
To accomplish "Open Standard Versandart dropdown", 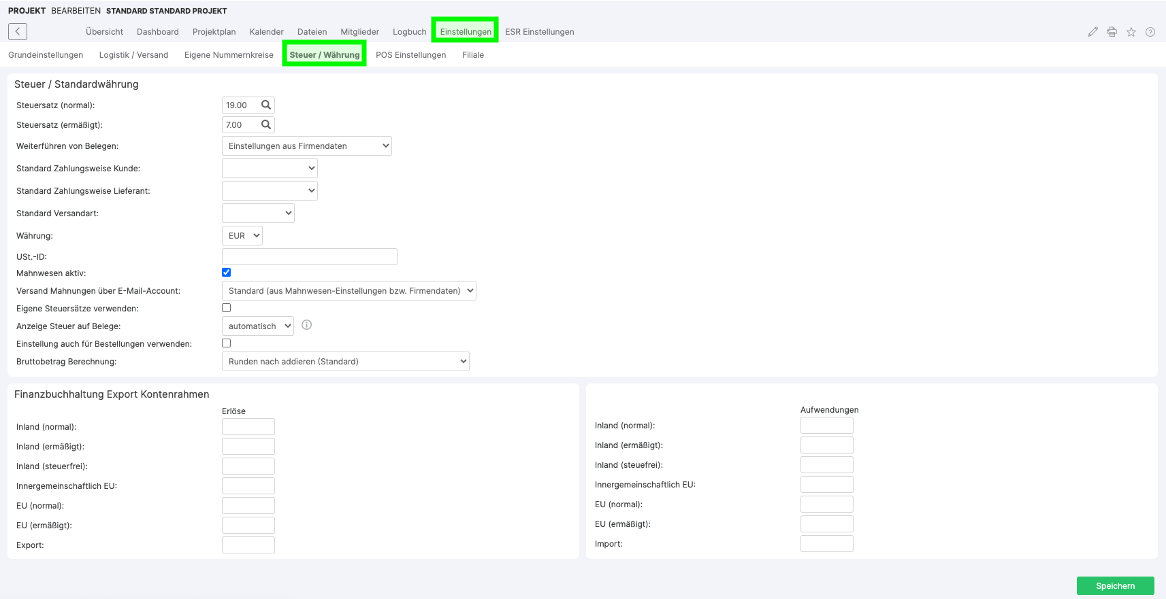I will tap(258, 213).
